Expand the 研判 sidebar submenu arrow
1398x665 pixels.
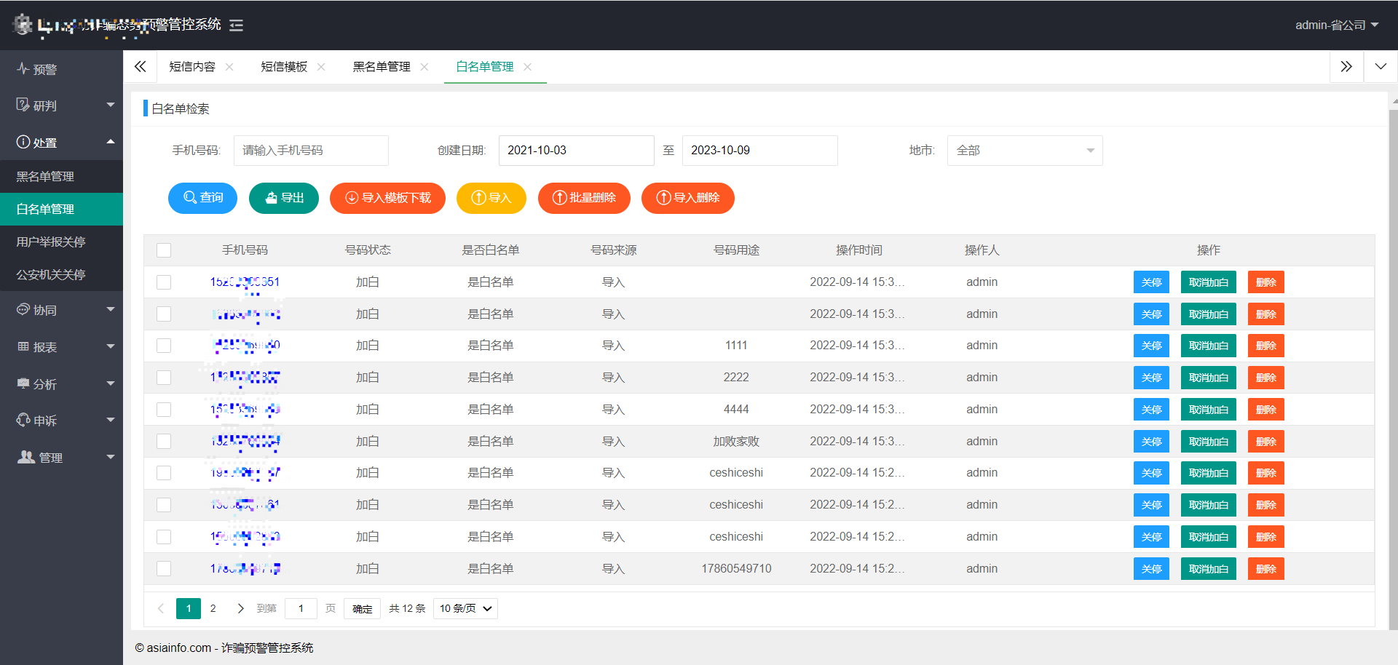[111, 105]
